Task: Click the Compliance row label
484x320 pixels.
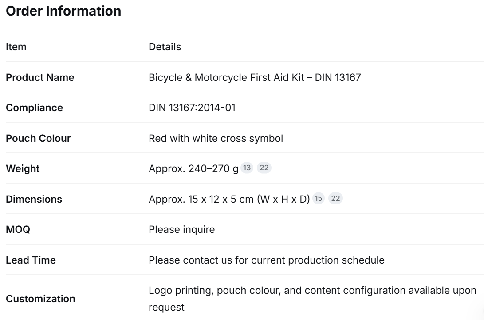Action: point(34,108)
